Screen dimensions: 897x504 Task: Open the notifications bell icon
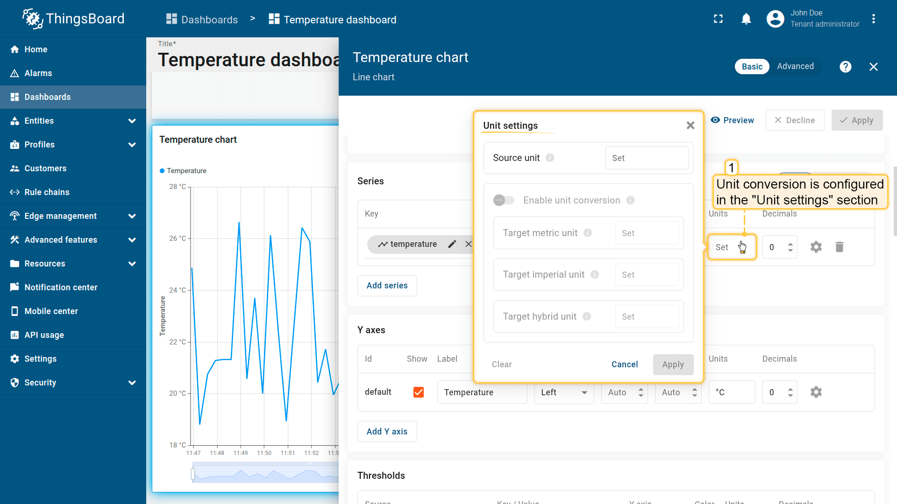(746, 19)
